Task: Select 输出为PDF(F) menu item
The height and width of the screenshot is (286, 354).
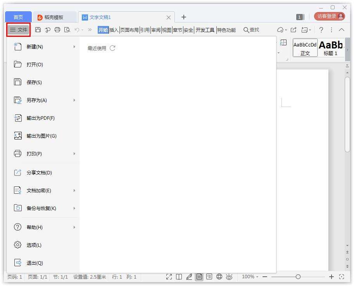Action: 43,118
